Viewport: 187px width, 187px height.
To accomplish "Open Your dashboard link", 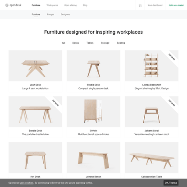I will [x=155, y=5].
